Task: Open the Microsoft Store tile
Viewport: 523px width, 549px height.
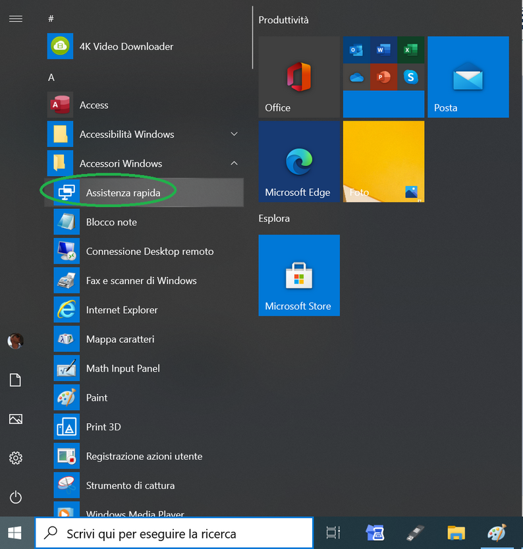Action: coord(299,275)
